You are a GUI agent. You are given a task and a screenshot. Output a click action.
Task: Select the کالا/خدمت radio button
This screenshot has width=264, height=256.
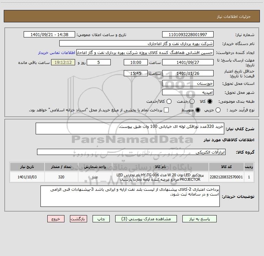pos(169,101)
